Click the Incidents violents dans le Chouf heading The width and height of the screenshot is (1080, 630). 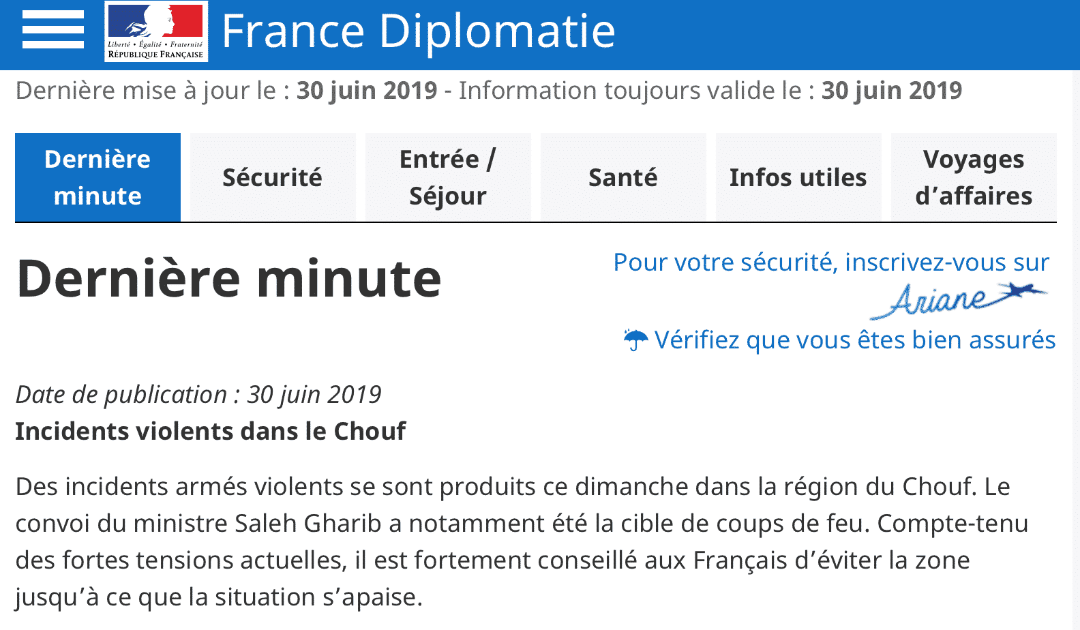pyautogui.click(x=210, y=431)
